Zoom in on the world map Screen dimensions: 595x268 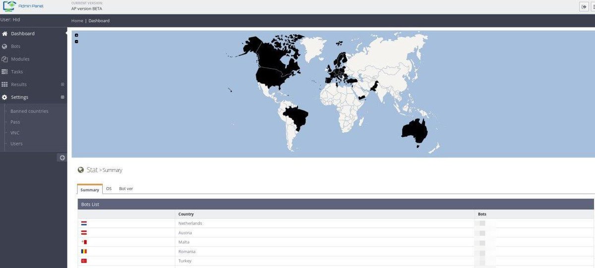pyautogui.click(x=76, y=35)
